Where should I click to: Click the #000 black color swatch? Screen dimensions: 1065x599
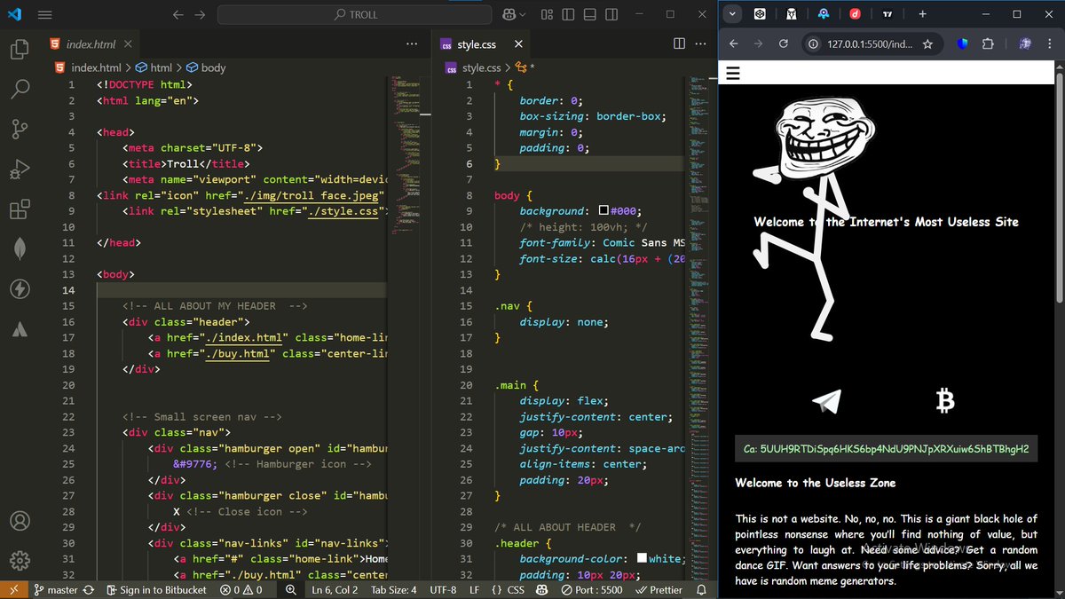click(603, 211)
